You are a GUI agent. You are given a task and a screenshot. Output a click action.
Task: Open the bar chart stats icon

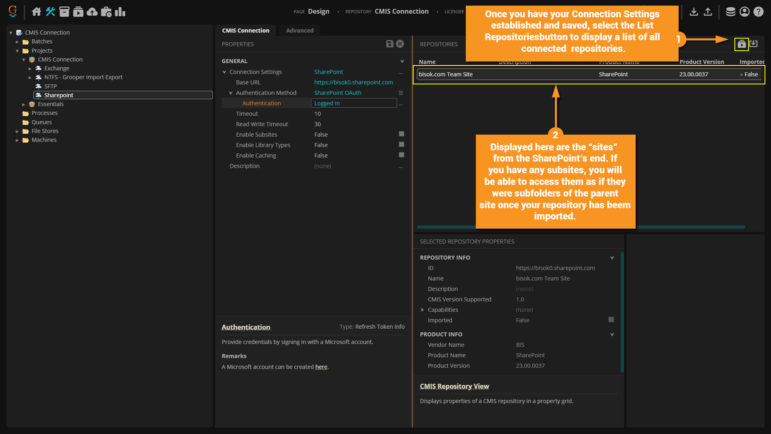[x=120, y=12]
